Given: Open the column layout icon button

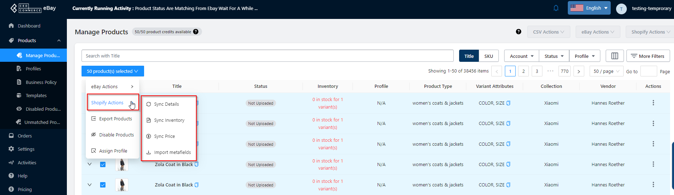Looking at the screenshot, I should tap(615, 56).
